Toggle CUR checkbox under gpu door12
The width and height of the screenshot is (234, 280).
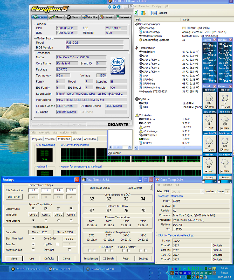206,128
